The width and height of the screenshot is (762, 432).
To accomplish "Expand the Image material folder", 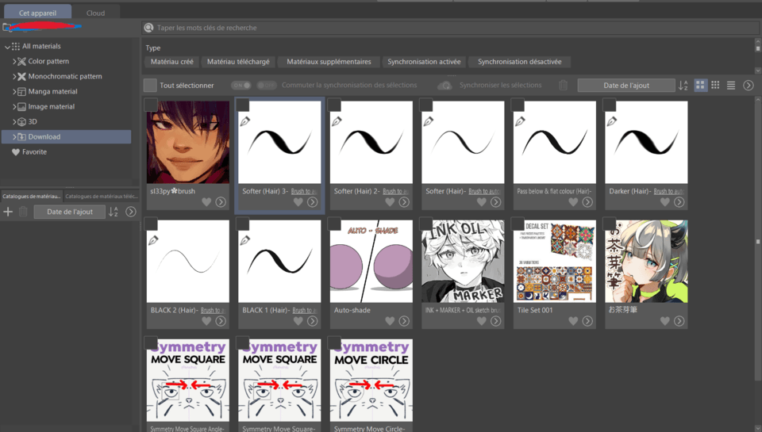I will click(x=14, y=107).
